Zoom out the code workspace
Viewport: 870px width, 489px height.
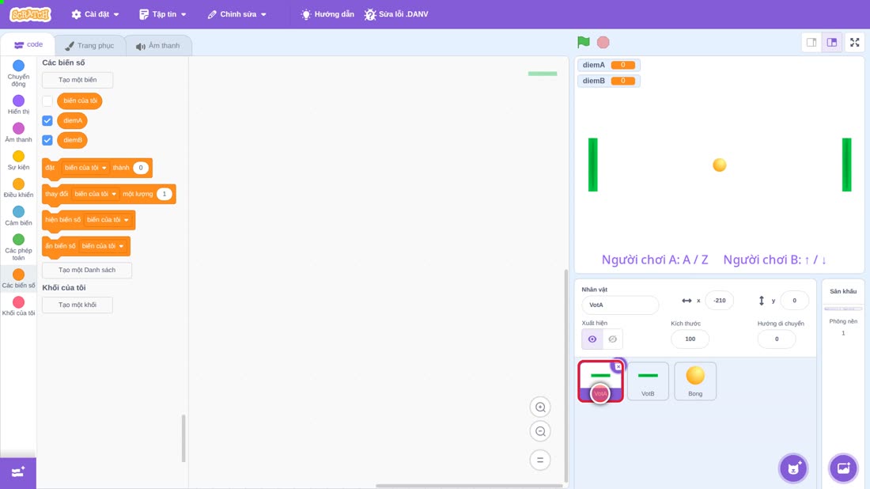coord(540,431)
